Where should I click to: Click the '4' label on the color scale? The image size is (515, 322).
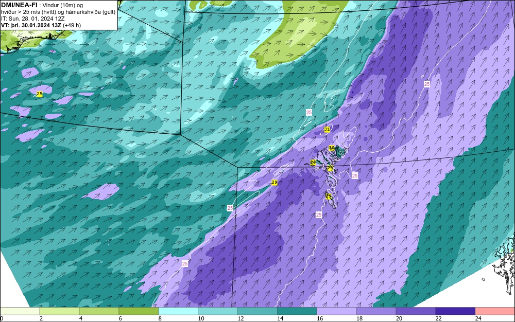(81, 318)
